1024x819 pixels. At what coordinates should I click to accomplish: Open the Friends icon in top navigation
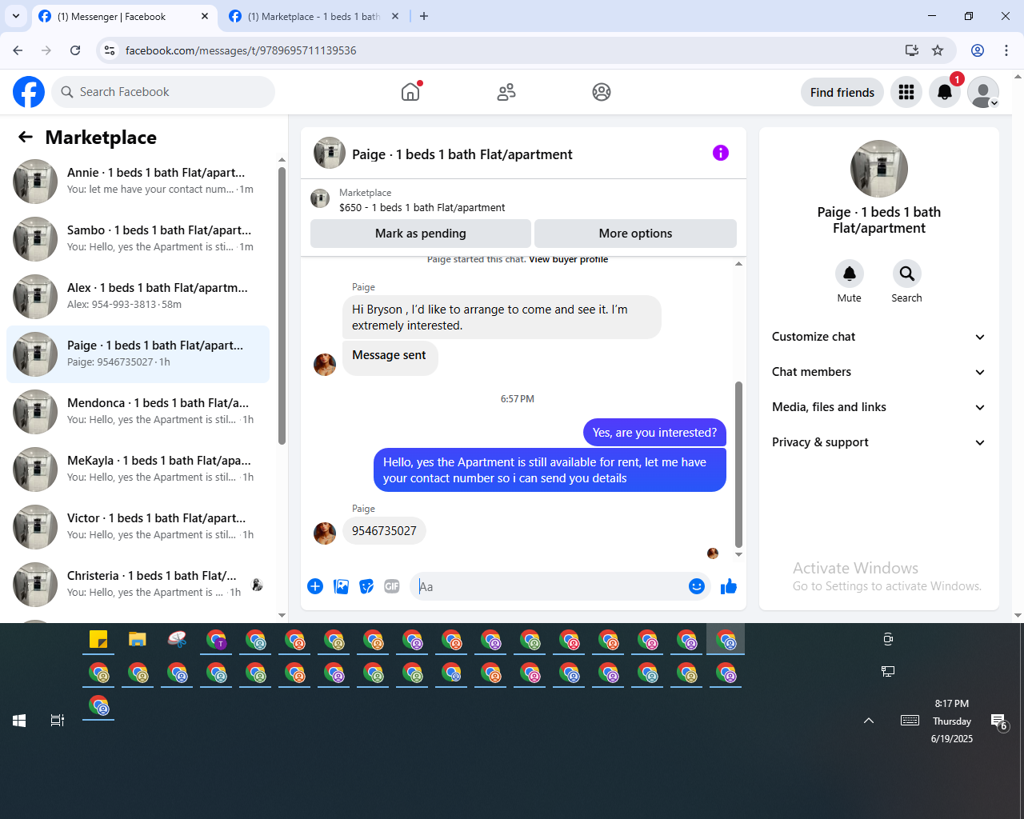click(x=506, y=92)
